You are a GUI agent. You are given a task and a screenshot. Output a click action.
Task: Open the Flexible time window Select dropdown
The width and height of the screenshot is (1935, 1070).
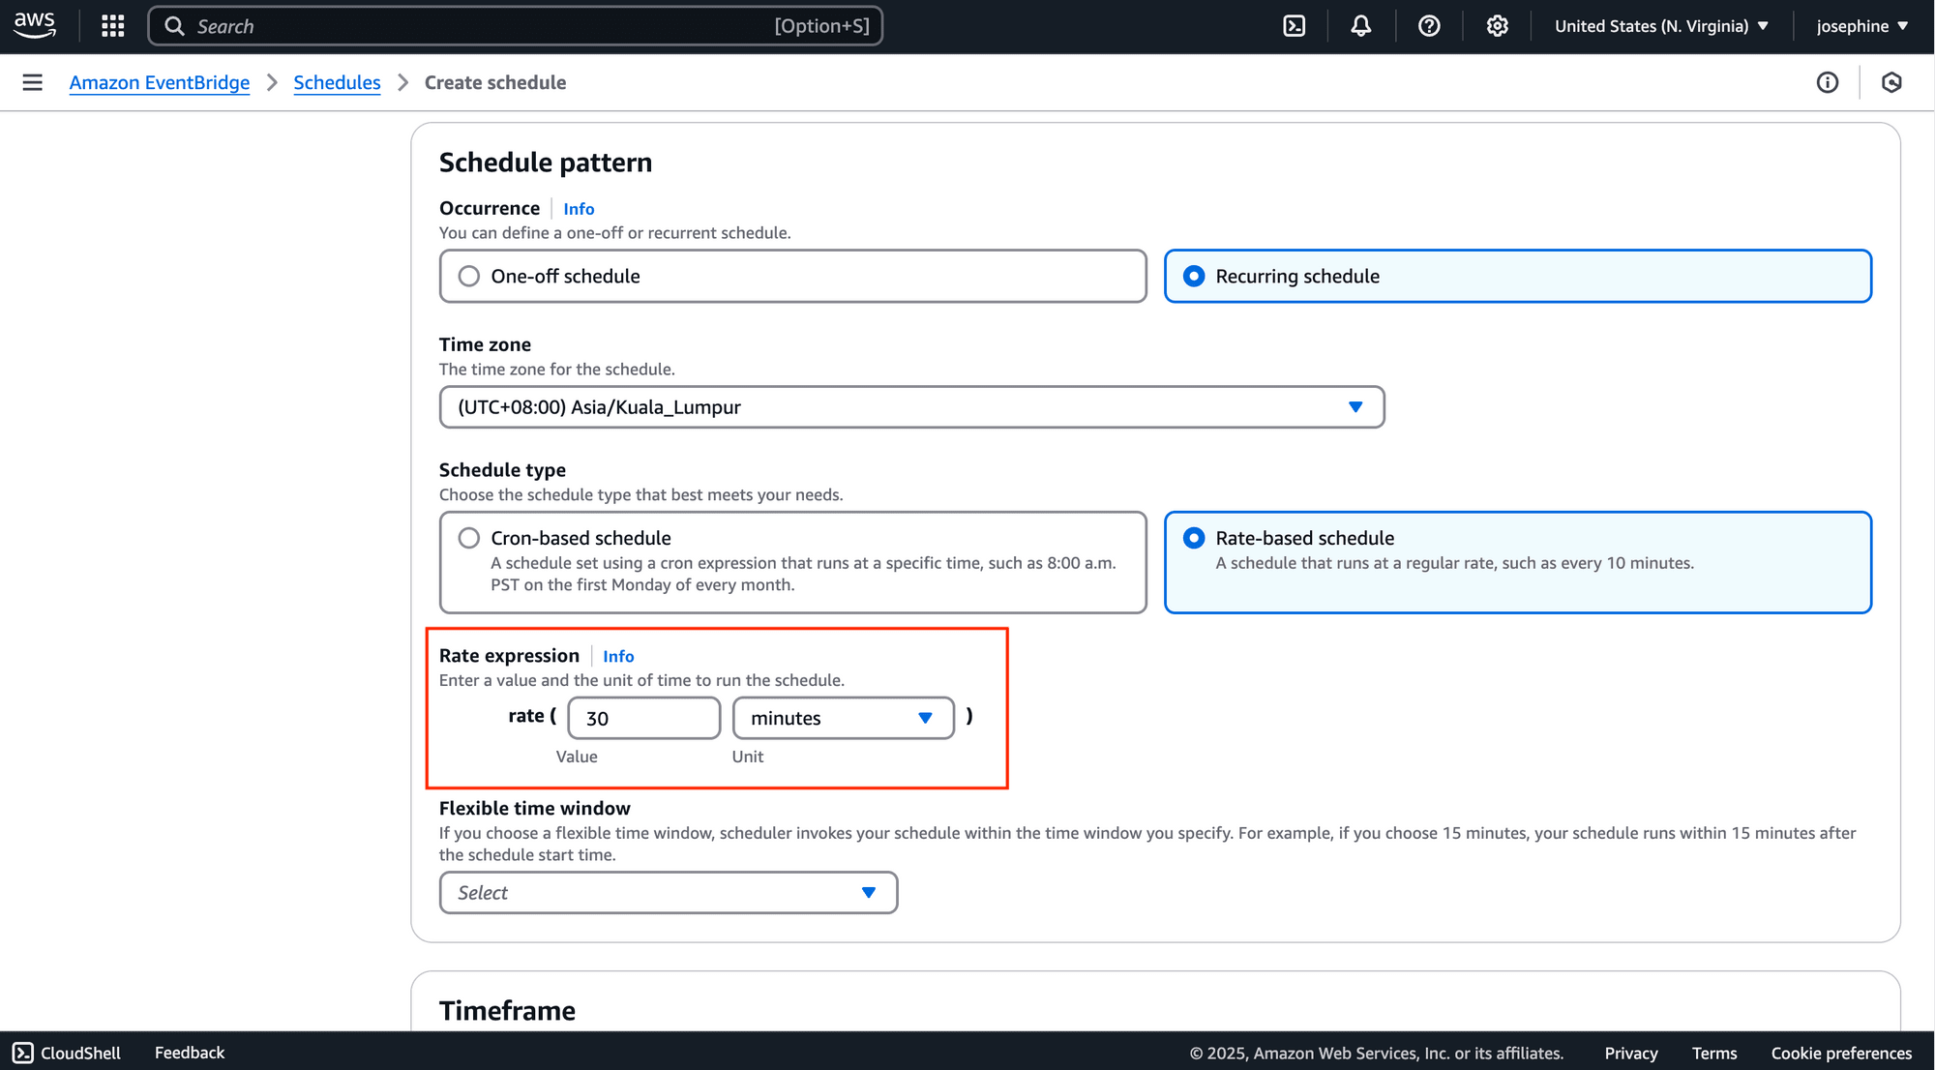pyautogui.click(x=668, y=892)
